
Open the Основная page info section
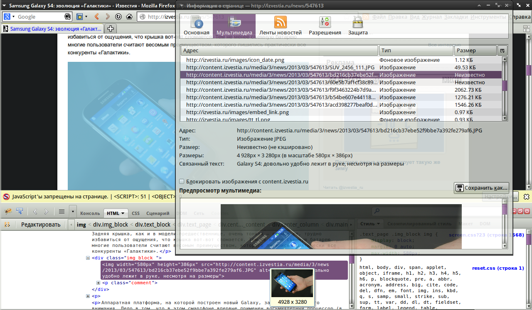click(x=196, y=26)
